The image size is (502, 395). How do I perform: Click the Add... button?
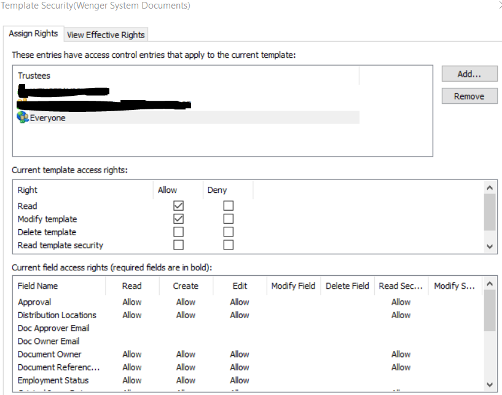click(x=469, y=74)
